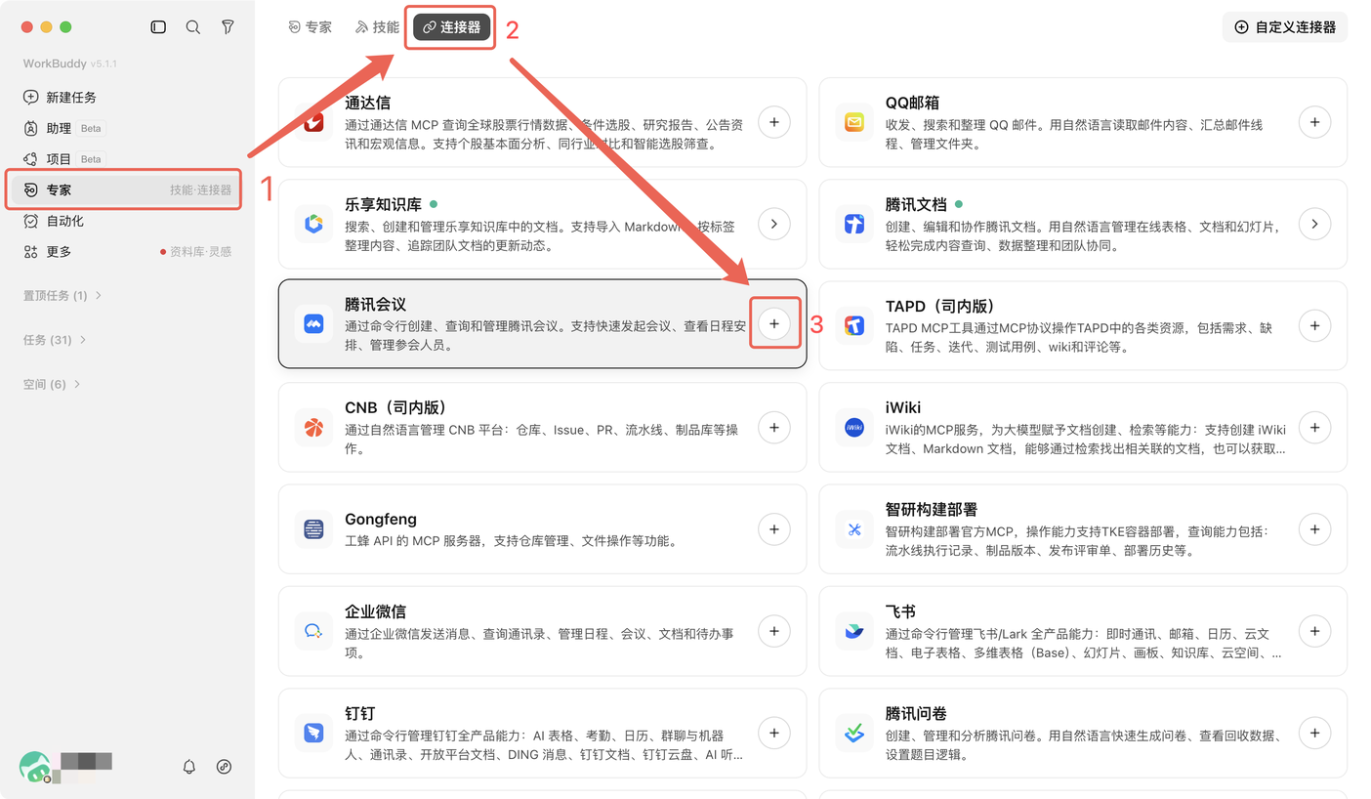This screenshot has height=799, width=1371.
Task: Select the 连接器 tab
Action: (x=451, y=27)
